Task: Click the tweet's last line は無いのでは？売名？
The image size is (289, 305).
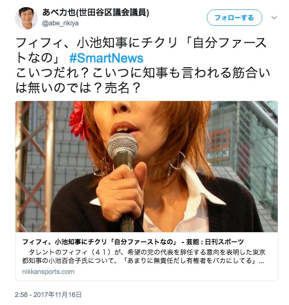Action: [x=78, y=88]
